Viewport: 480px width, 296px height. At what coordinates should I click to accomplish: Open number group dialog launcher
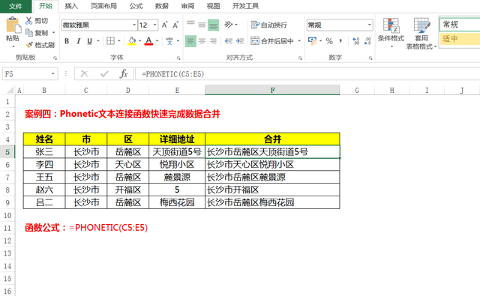click(370, 58)
